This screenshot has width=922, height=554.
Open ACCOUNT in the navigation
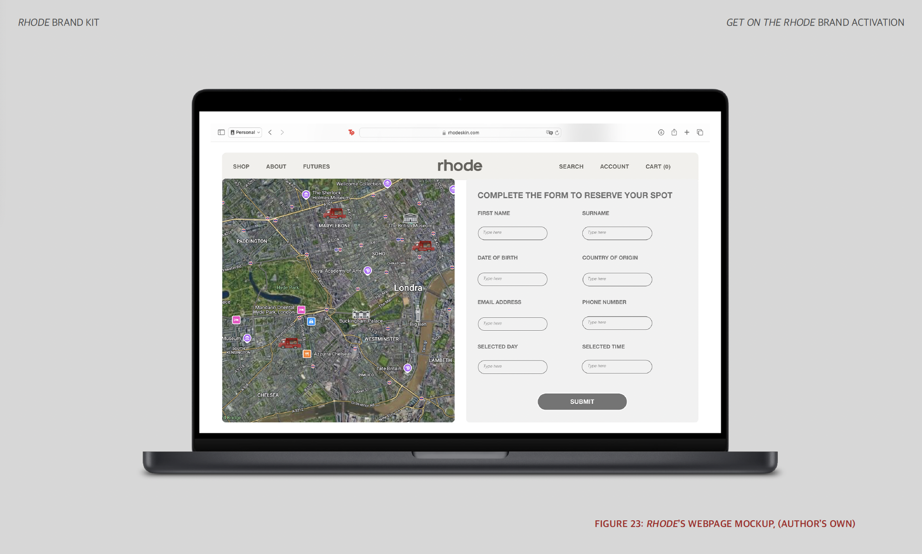(614, 167)
